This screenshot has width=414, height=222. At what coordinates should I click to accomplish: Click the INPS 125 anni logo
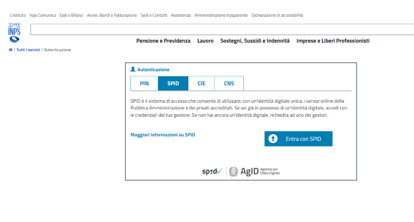(x=14, y=33)
